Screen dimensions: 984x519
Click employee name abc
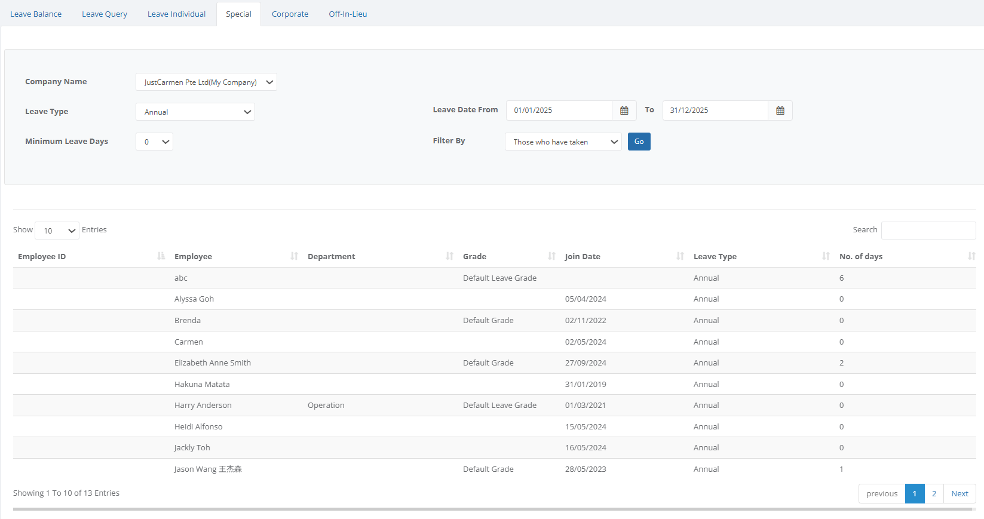point(181,278)
